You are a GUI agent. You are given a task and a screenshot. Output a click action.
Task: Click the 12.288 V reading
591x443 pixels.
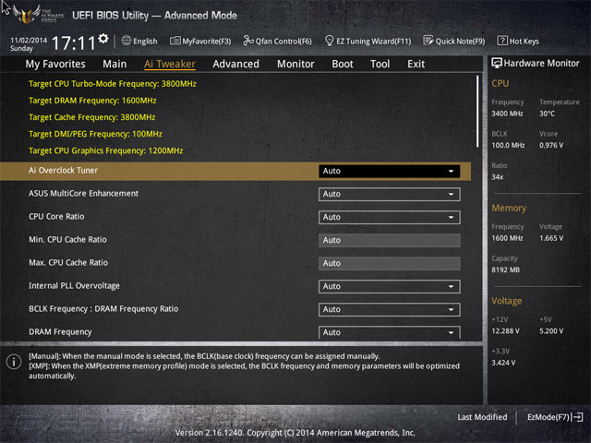[505, 331]
